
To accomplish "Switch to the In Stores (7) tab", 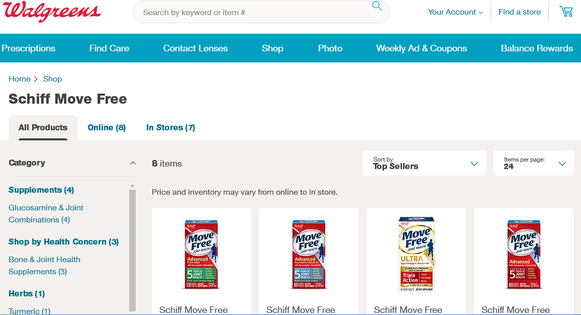I will click(170, 128).
